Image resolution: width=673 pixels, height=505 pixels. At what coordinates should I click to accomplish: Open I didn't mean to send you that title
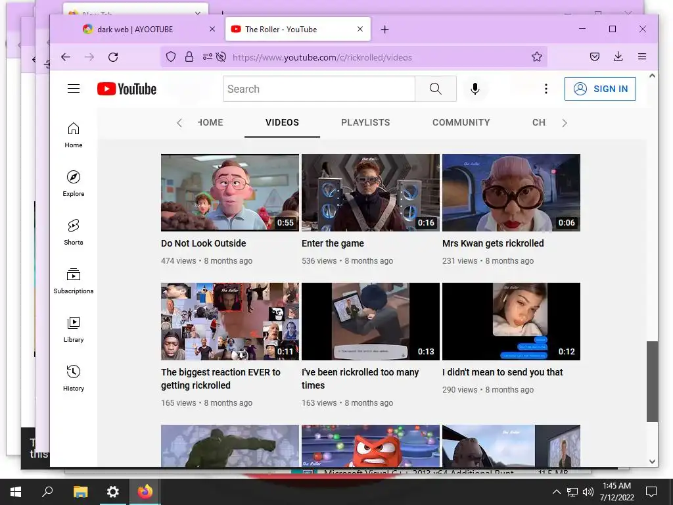503,372
